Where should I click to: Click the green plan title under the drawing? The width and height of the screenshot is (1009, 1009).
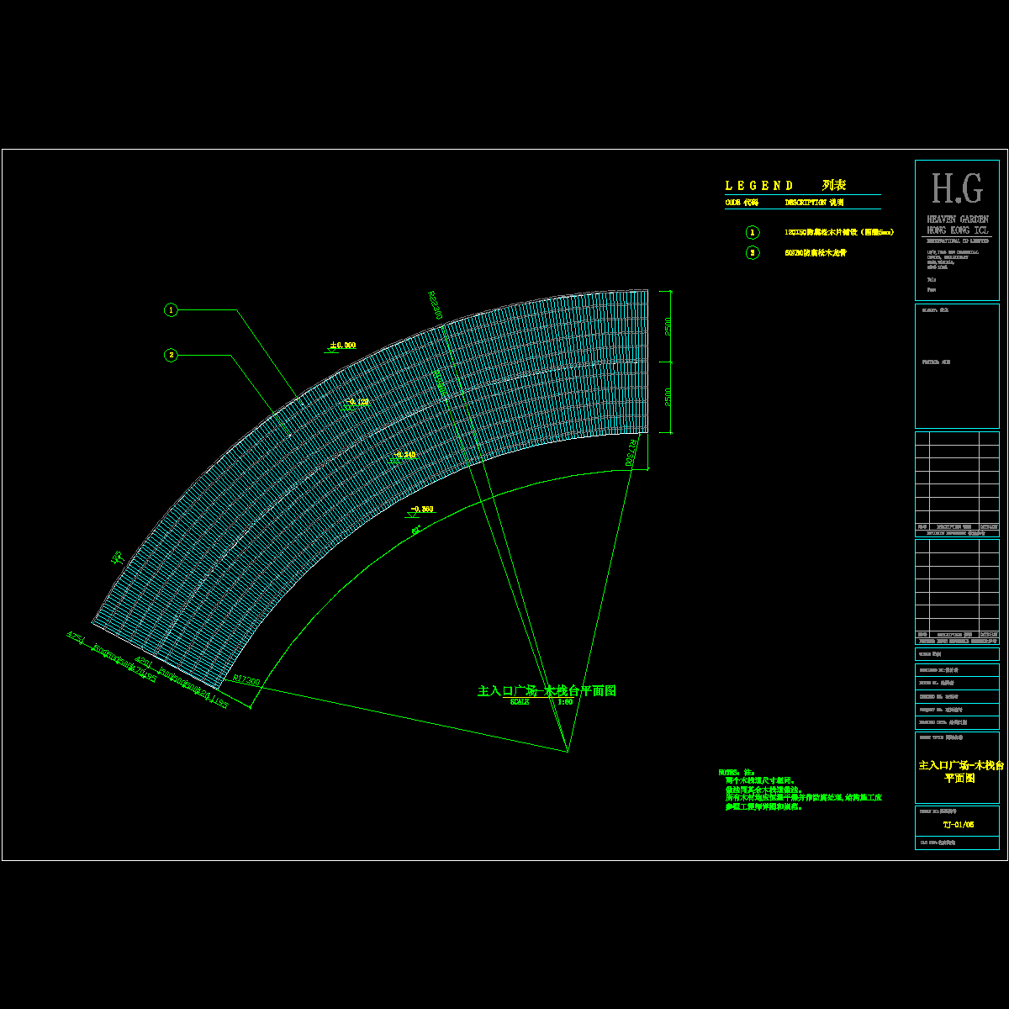[547, 690]
